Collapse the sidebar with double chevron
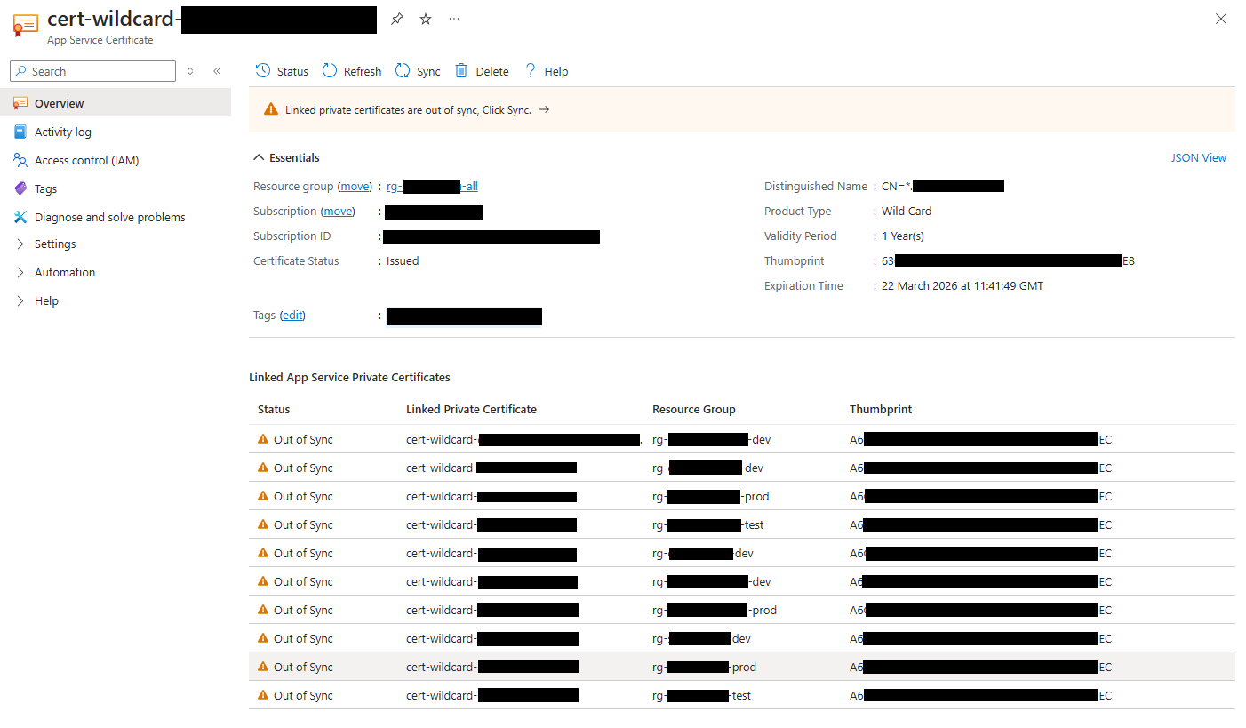This screenshot has width=1246, height=728. 217,71
